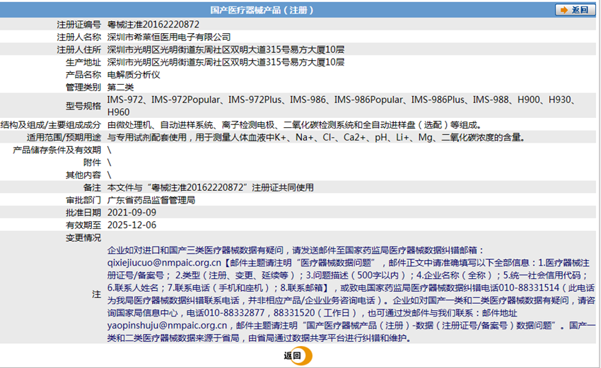Select the value 第二类
The height and width of the screenshot is (368, 601).
[120, 88]
